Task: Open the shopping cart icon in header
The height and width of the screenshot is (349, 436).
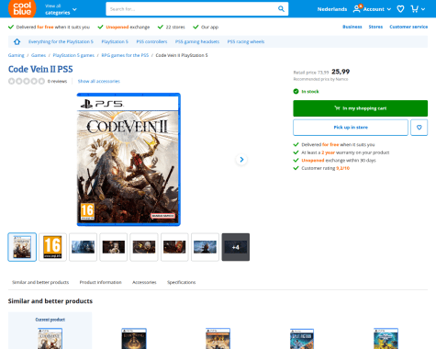Action: pos(414,9)
